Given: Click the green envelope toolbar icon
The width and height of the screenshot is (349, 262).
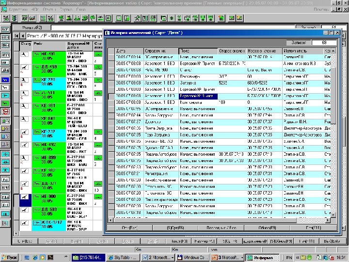Looking at the screenshot, I should pyautogui.click(x=232, y=18).
